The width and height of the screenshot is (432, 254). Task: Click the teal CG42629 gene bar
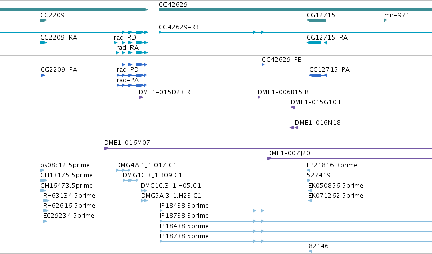pyautogui.click(x=295, y=10)
